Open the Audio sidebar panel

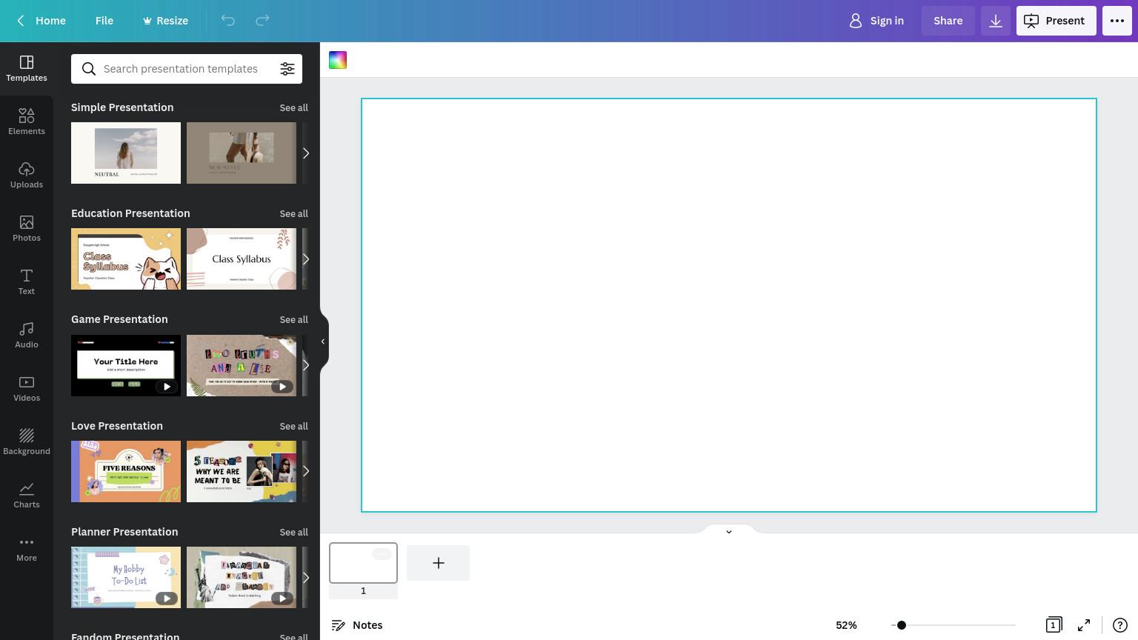click(x=27, y=335)
